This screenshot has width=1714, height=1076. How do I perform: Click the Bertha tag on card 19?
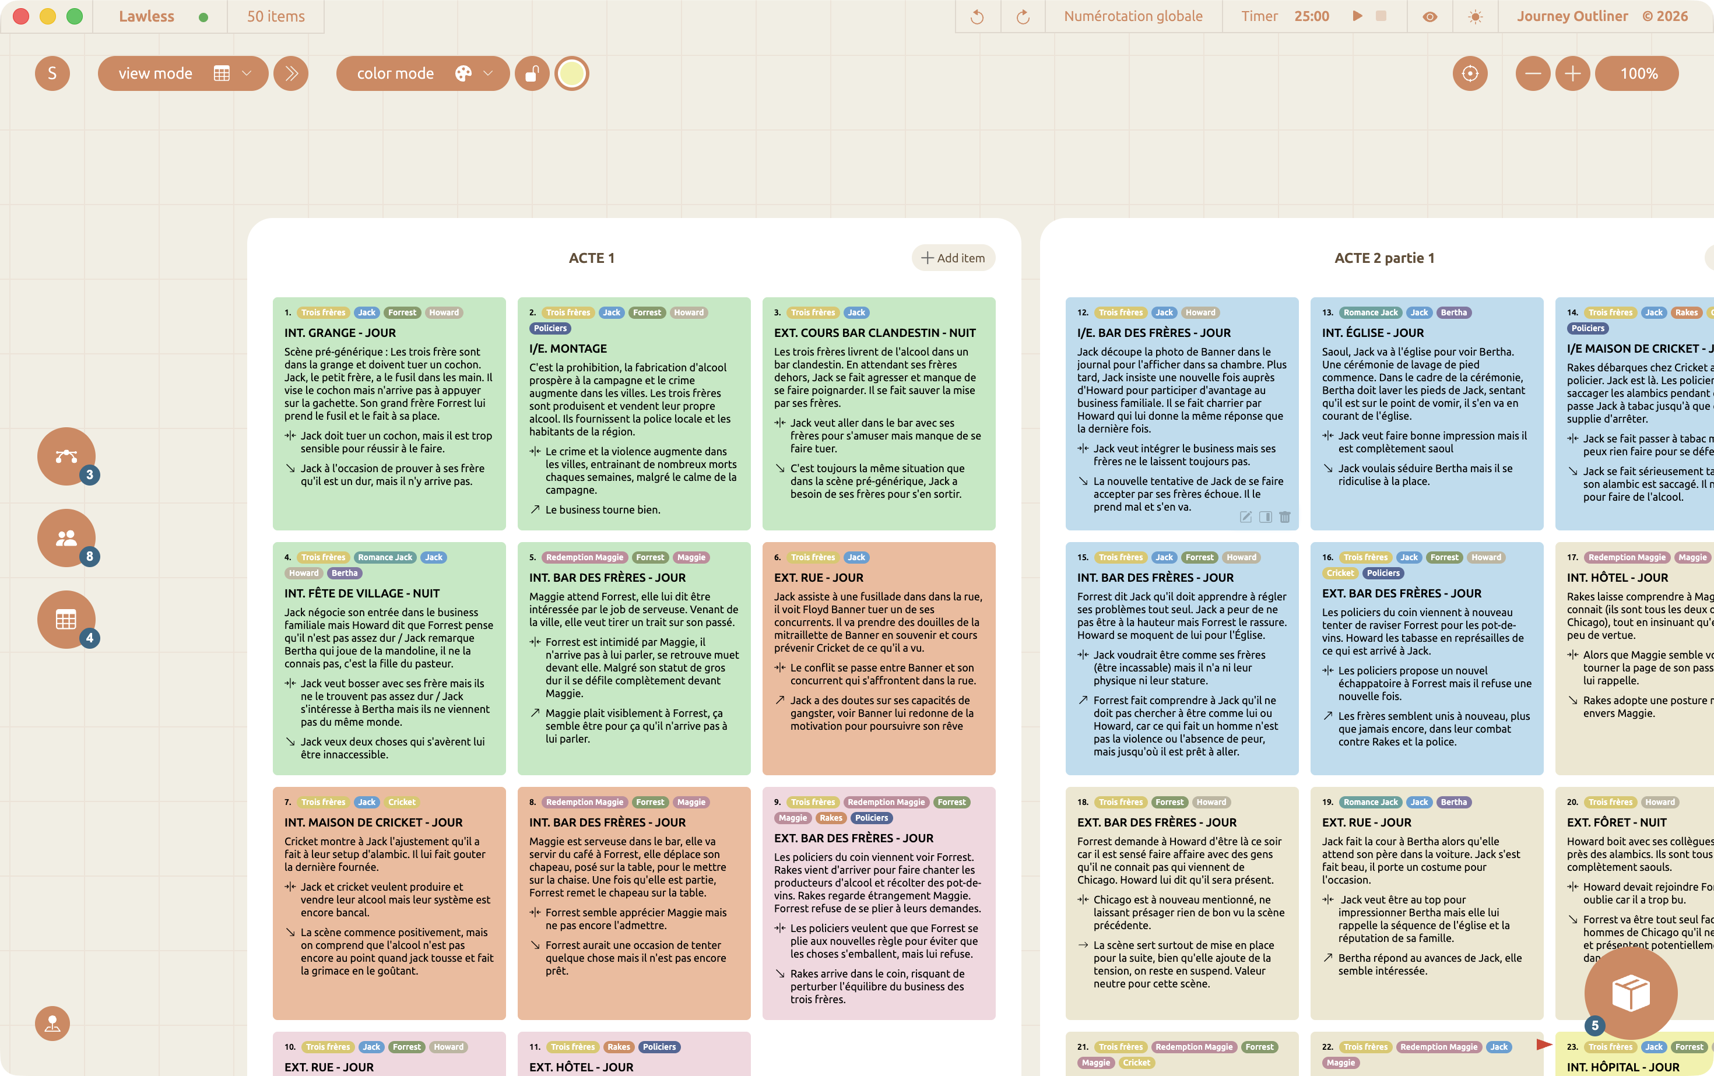1453,802
